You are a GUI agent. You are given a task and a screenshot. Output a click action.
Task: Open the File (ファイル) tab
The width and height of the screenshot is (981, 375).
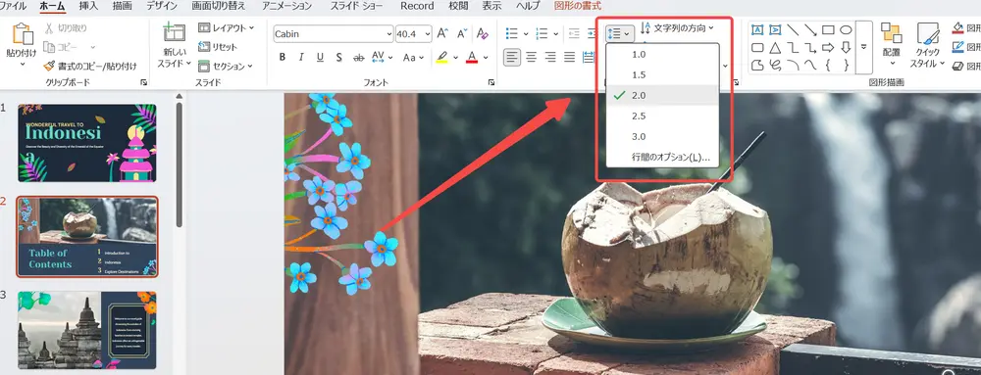coord(13,6)
